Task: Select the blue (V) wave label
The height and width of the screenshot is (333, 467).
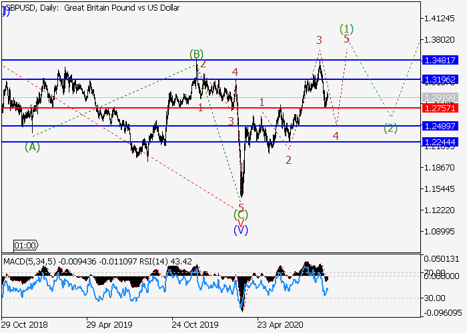Action: point(241,230)
